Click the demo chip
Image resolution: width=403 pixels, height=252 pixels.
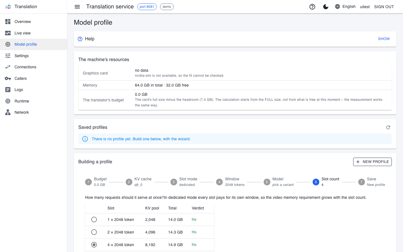(167, 7)
